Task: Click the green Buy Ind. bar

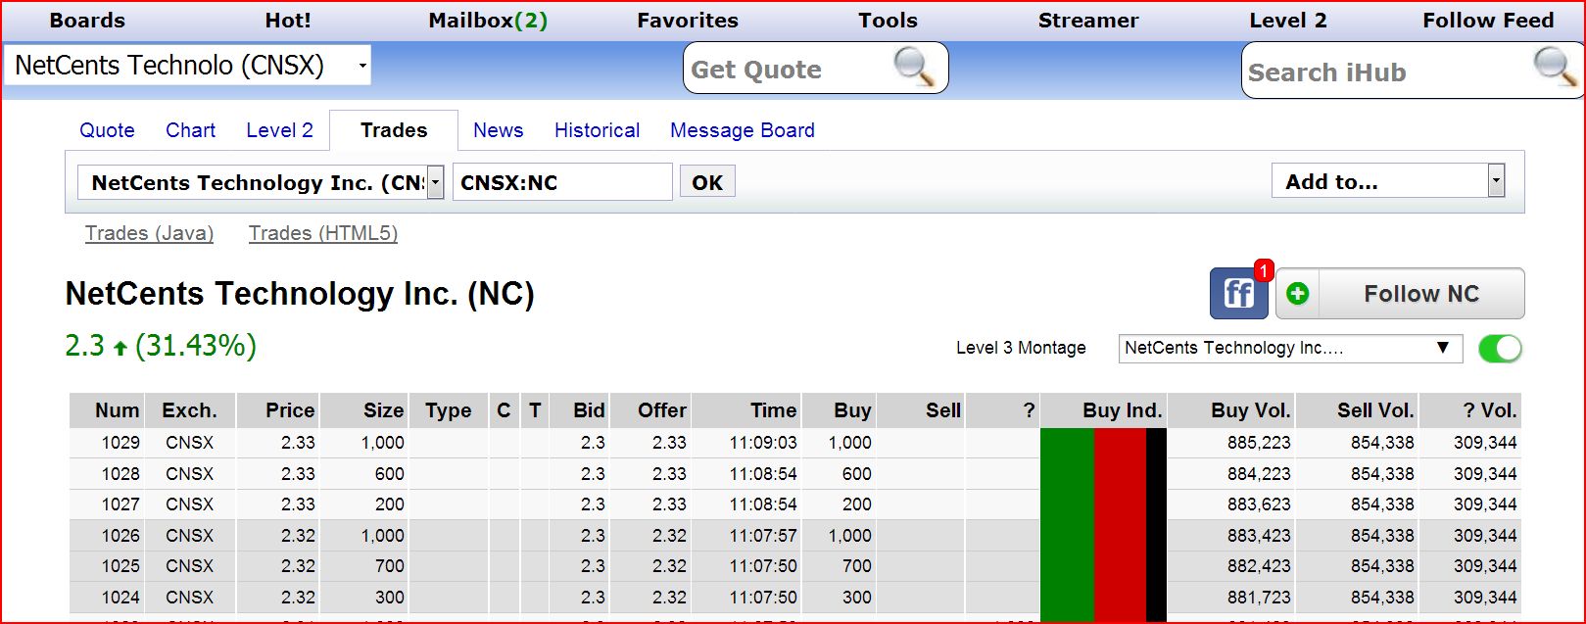Action: coord(1067,525)
